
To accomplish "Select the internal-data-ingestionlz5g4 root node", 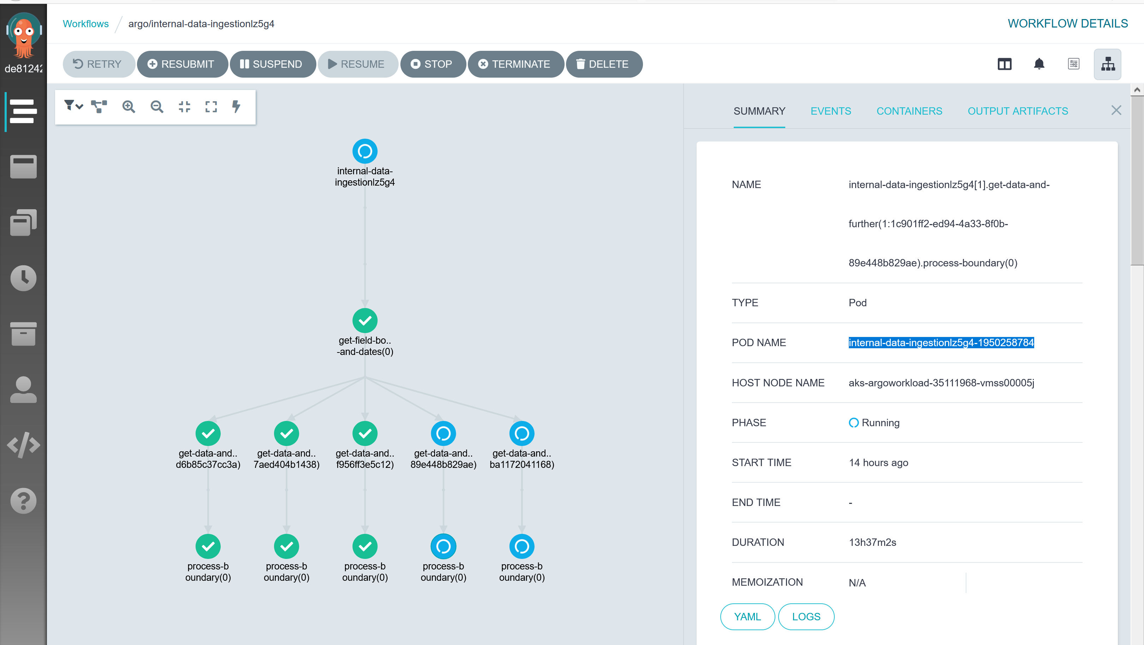I will [365, 151].
